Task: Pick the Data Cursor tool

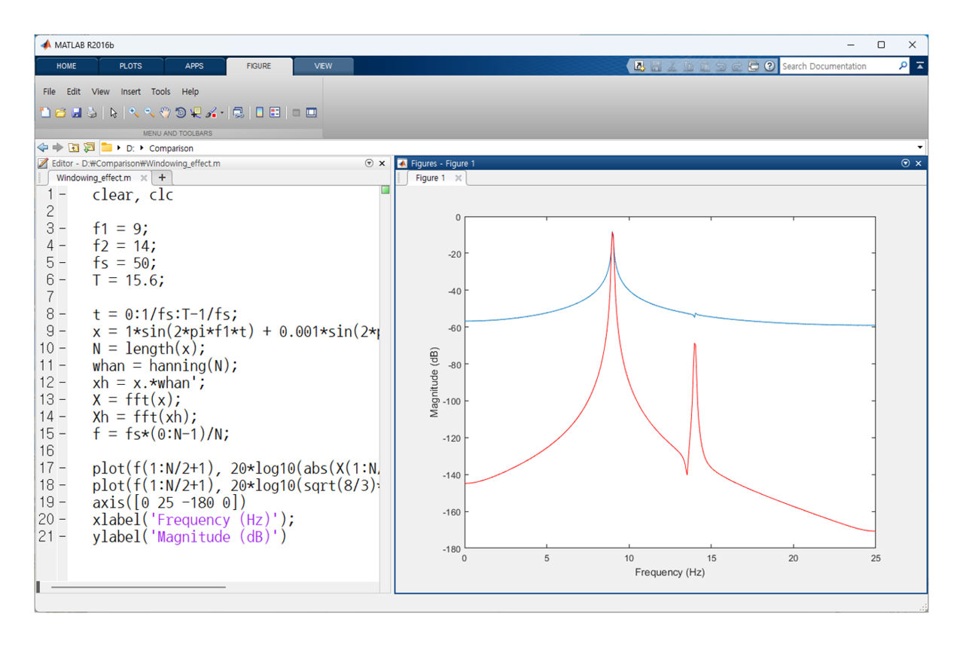Action: [196, 113]
